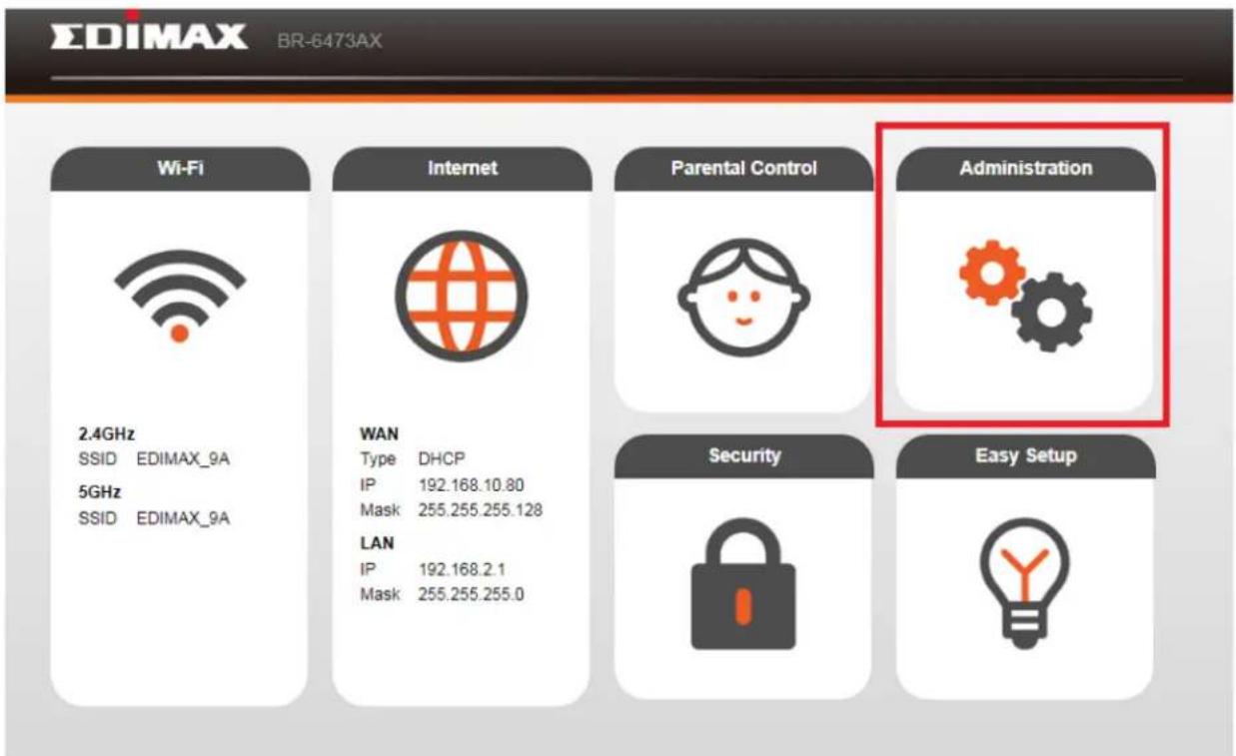Click the 2.4GHz label

pyautogui.click(x=106, y=433)
